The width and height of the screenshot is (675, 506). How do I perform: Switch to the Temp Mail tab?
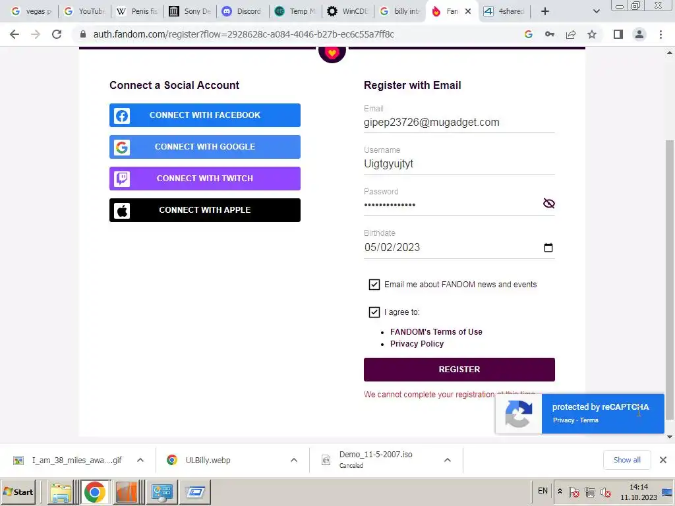[296, 11]
